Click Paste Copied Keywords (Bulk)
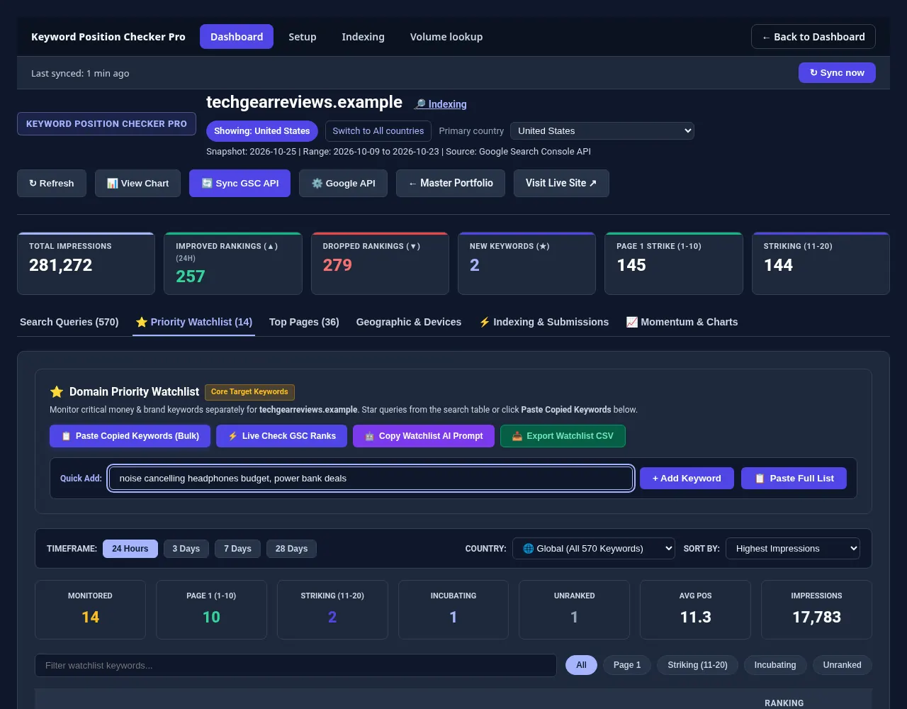This screenshot has width=907, height=709. (130, 436)
